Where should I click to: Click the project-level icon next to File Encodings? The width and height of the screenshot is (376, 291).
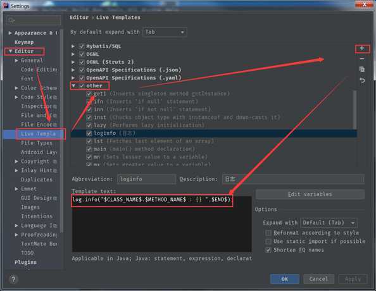coord(55,125)
